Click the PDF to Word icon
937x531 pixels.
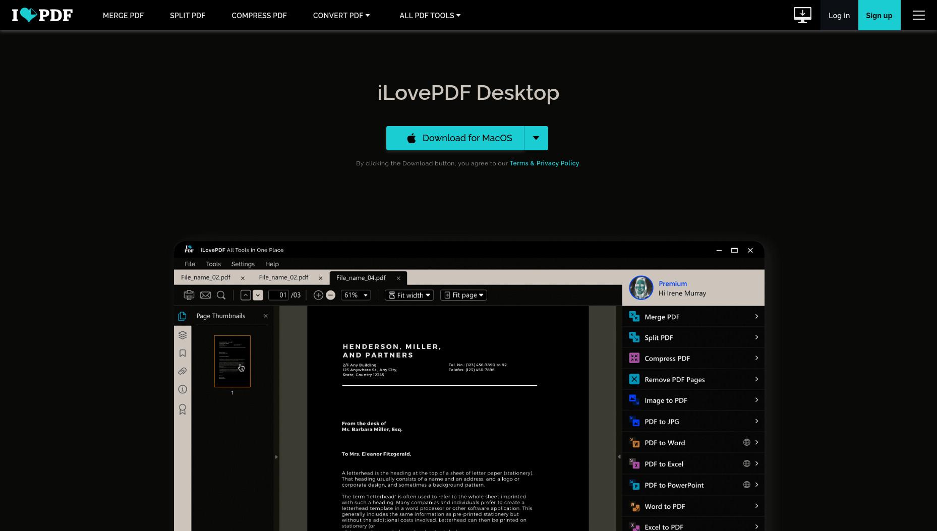(x=634, y=442)
